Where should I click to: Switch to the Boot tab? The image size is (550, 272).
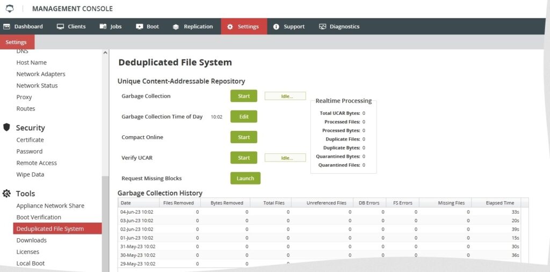point(147,27)
